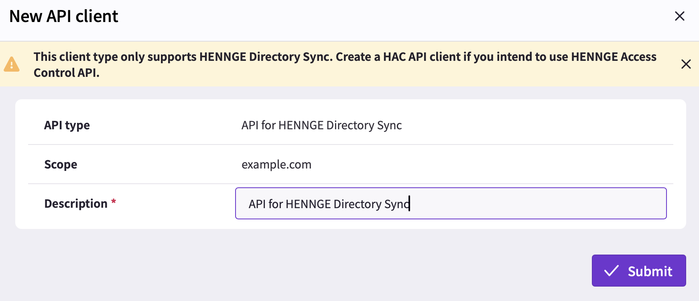
Task: Close the New API client dialog
Action: coord(679,16)
